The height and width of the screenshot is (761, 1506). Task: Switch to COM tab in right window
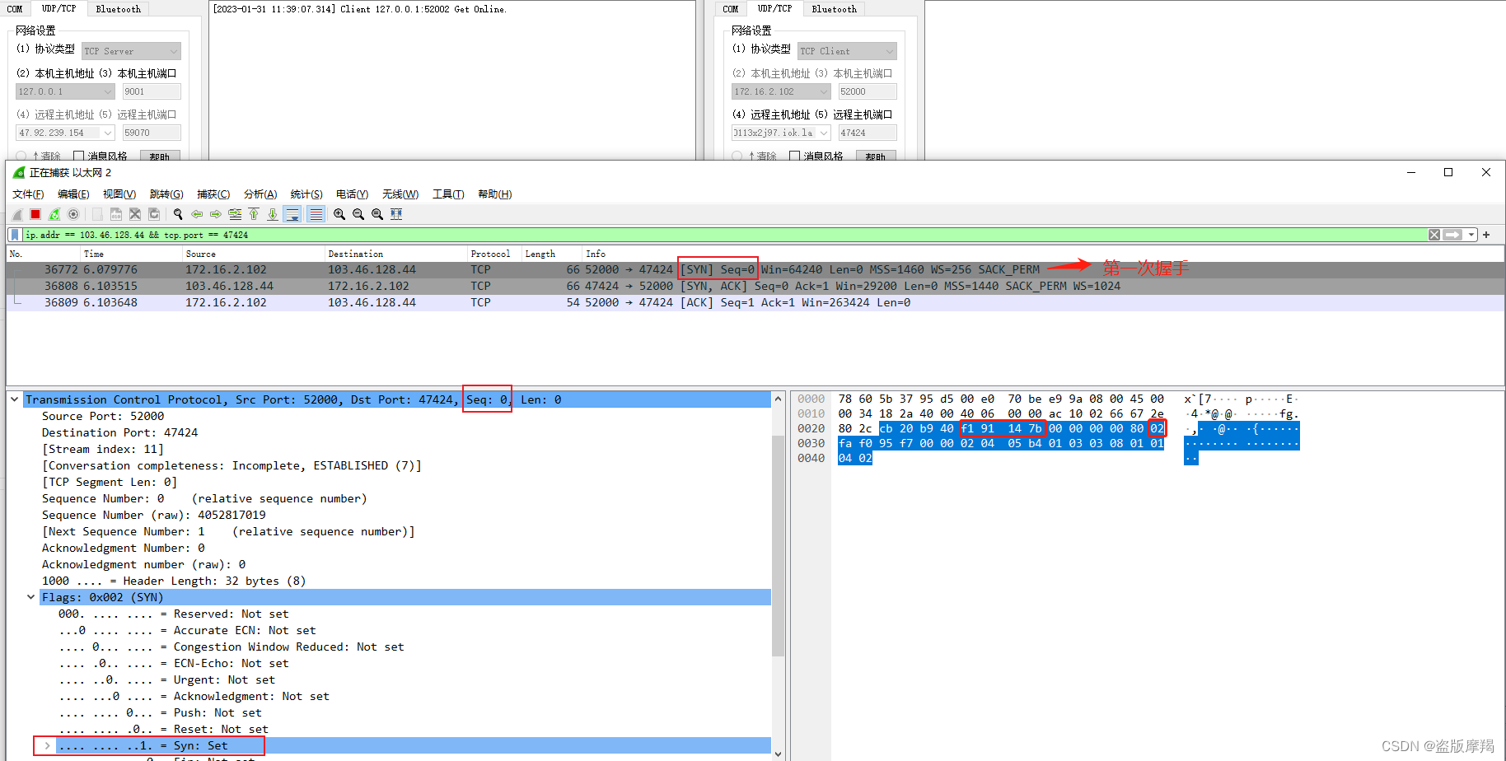(x=731, y=9)
